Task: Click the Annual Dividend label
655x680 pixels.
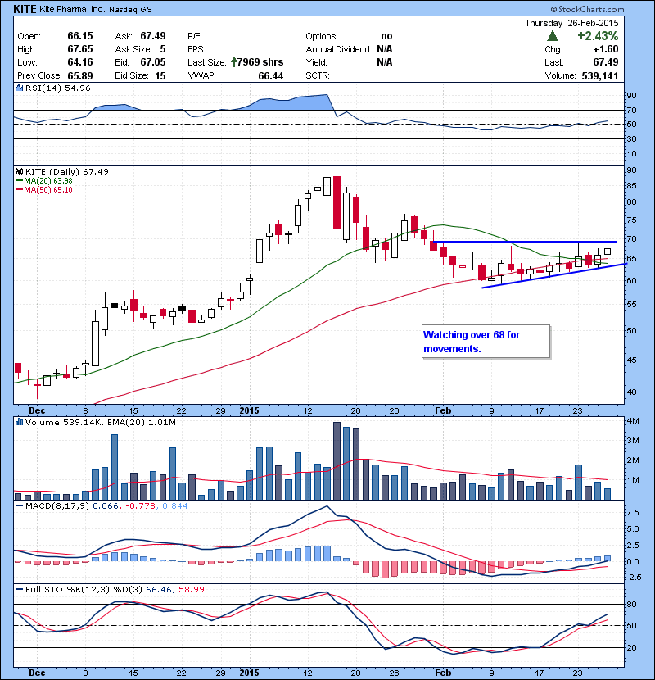Action: click(339, 49)
